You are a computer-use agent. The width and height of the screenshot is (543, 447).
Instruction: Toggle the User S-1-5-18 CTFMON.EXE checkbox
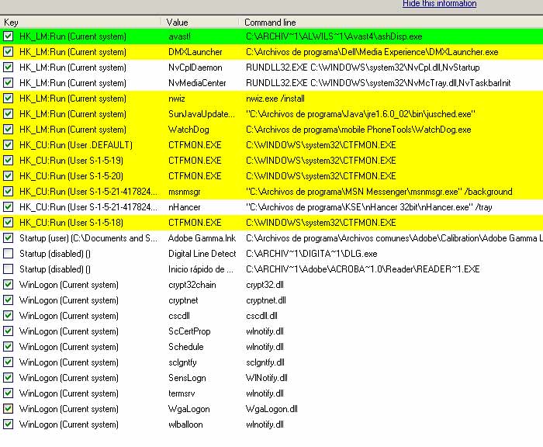coord(8,223)
